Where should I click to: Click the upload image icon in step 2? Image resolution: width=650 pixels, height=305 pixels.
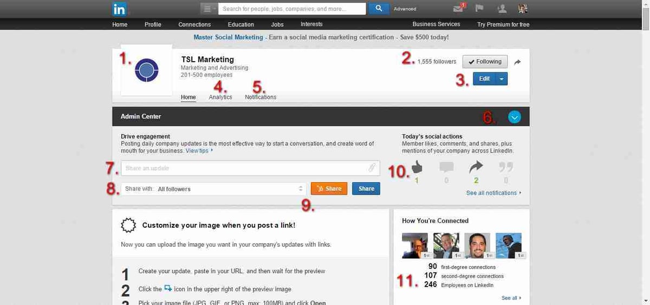click(167, 288)
